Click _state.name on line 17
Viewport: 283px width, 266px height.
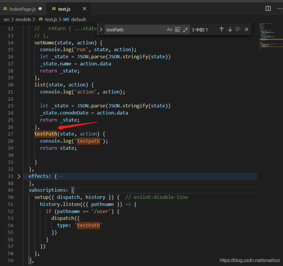[56, 64]
